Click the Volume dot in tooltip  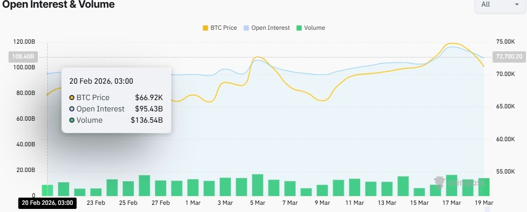[x=71, y=120]
